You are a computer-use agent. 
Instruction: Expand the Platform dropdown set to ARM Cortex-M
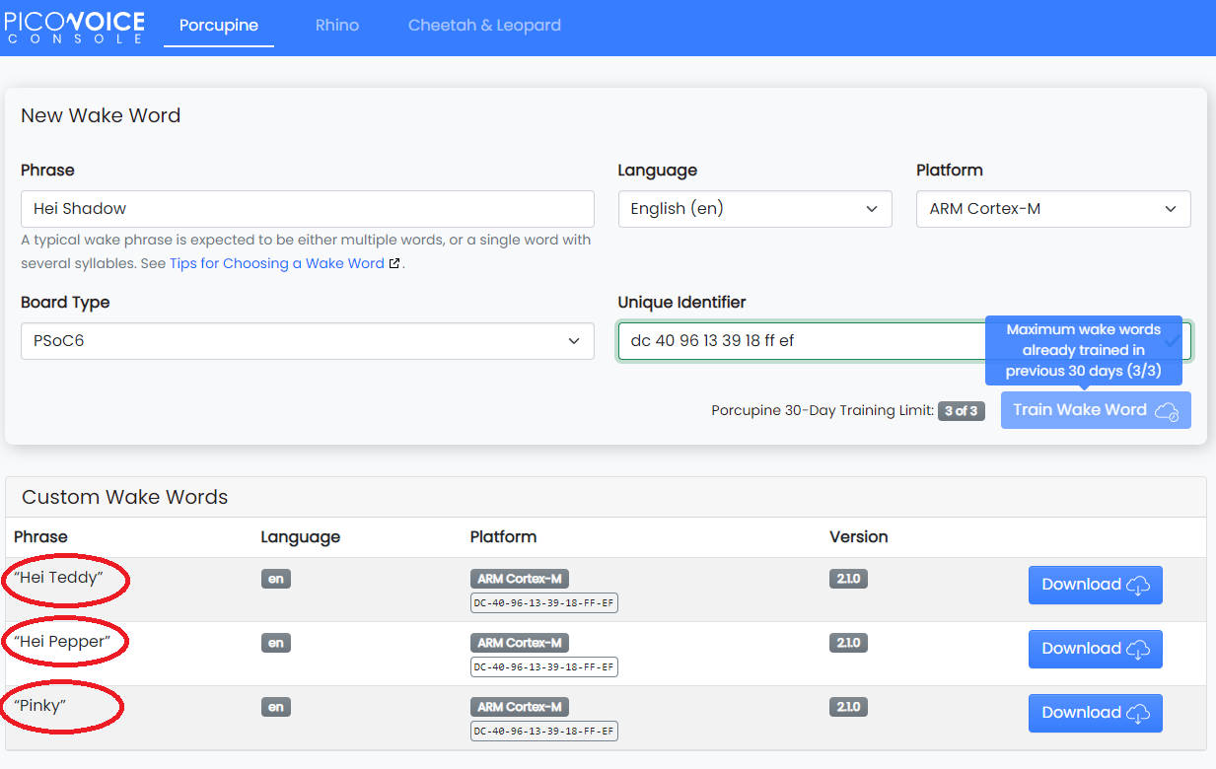1053,209
